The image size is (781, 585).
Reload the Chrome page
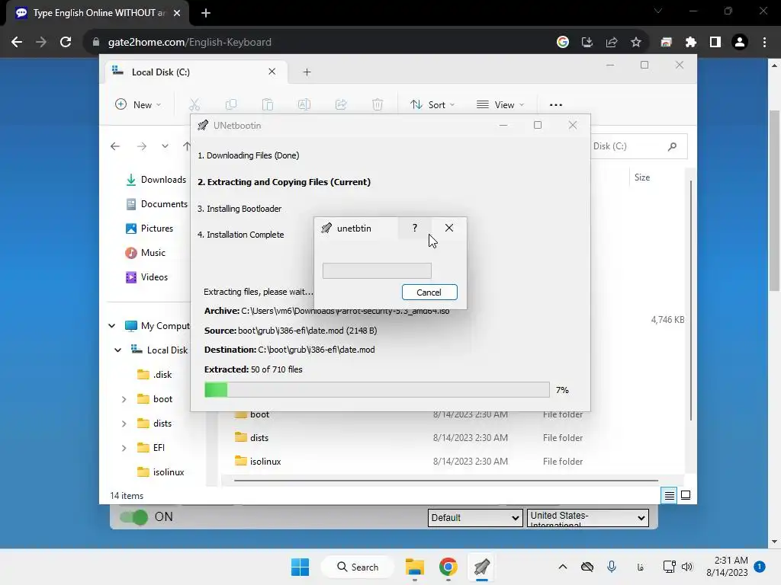[66, 42]
